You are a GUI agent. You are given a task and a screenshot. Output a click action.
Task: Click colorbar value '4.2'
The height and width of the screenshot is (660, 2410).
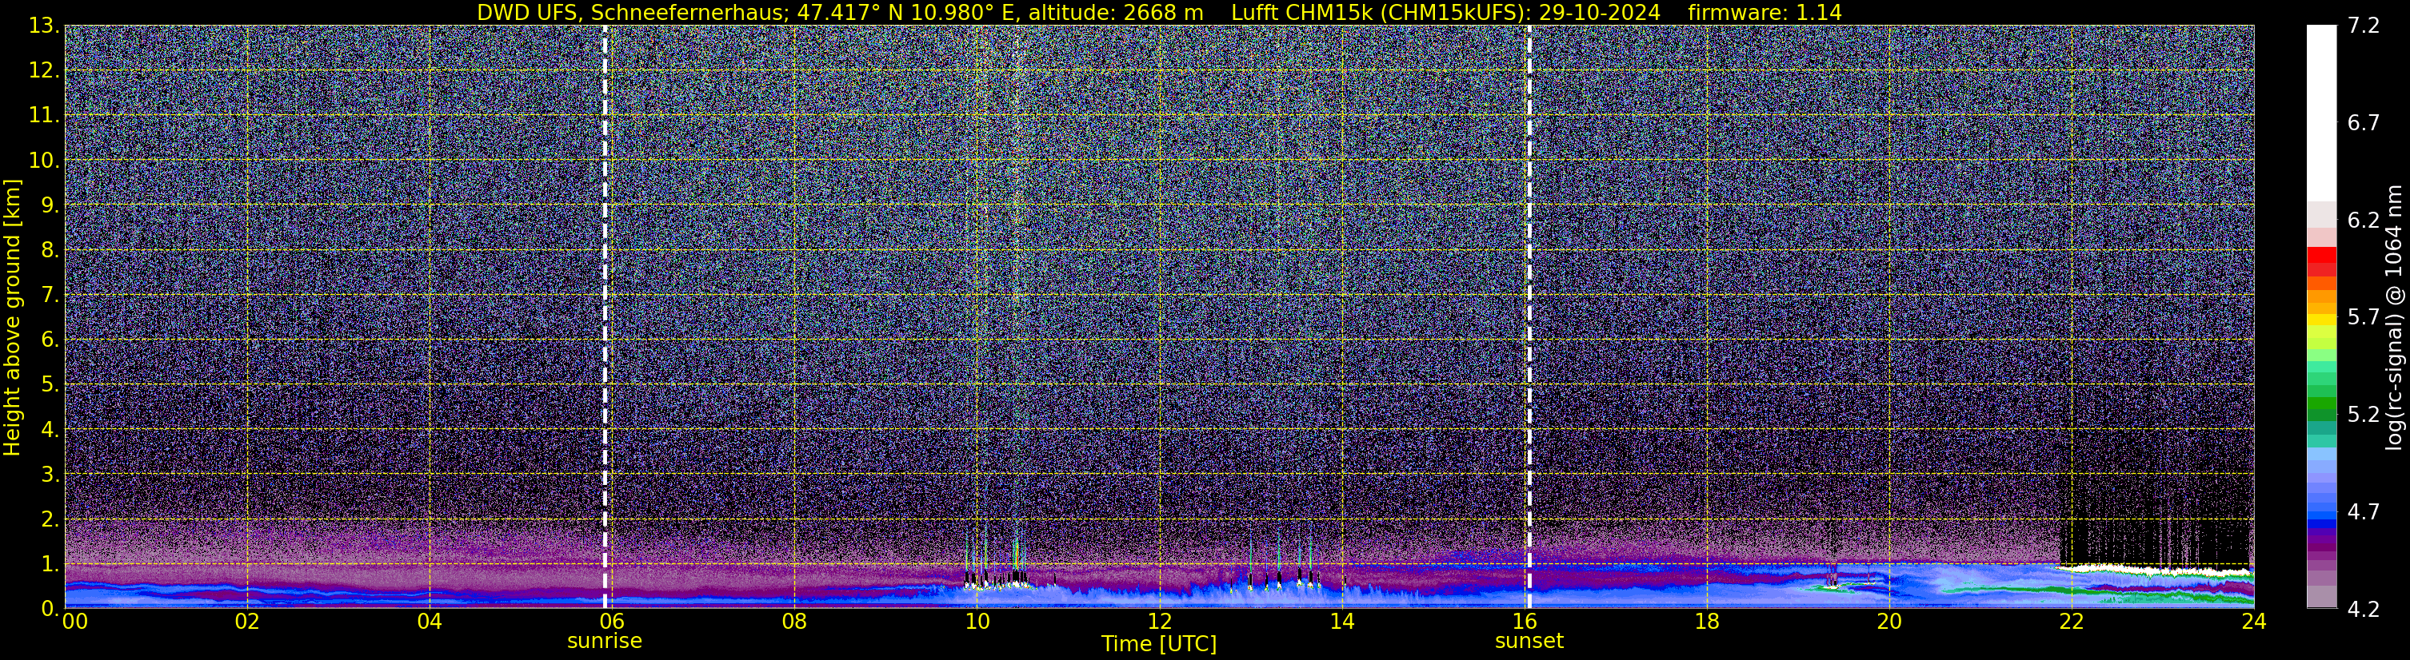[2364, 610]
